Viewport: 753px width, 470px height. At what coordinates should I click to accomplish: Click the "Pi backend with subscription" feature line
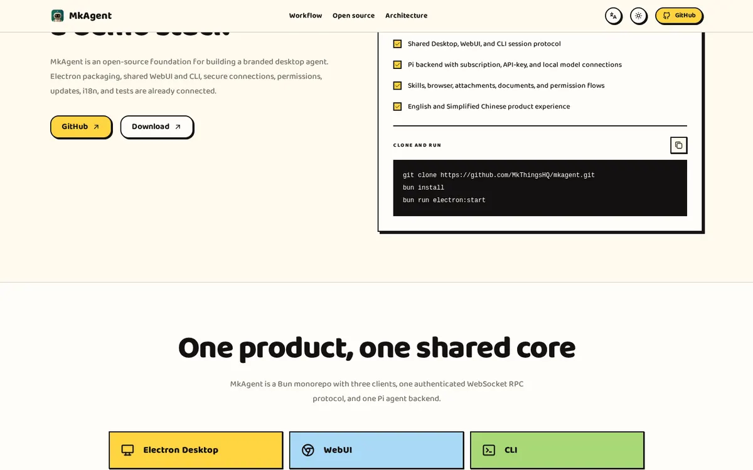(515, 65)
